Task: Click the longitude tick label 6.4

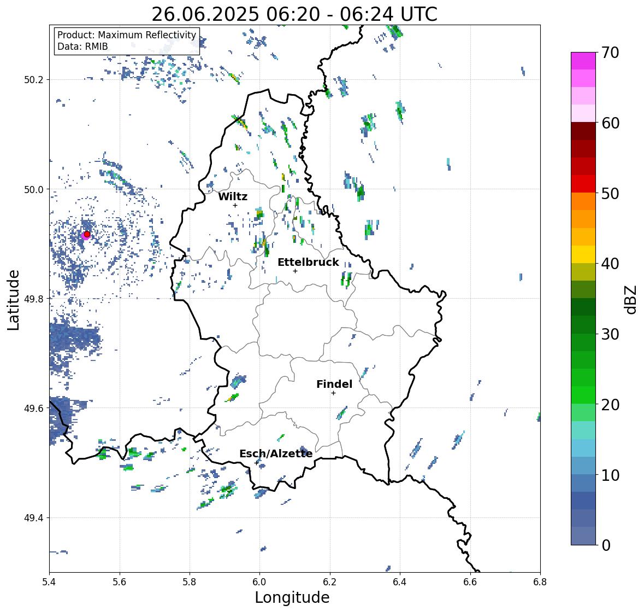Action: (x=400, y=582)
